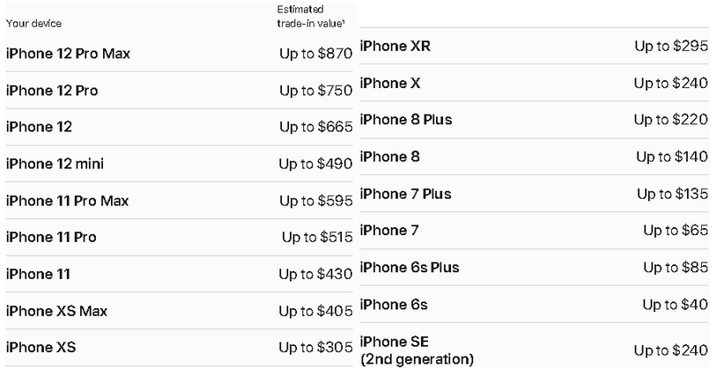Select the iPhone 7 Plus entry
717x369 pixels.
tap(405, 194)
